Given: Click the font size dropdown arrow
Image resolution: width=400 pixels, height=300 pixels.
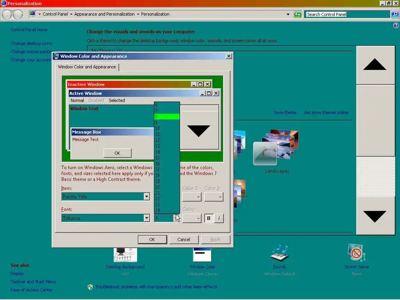Looking at the screenshot, I should click(177, 218).
